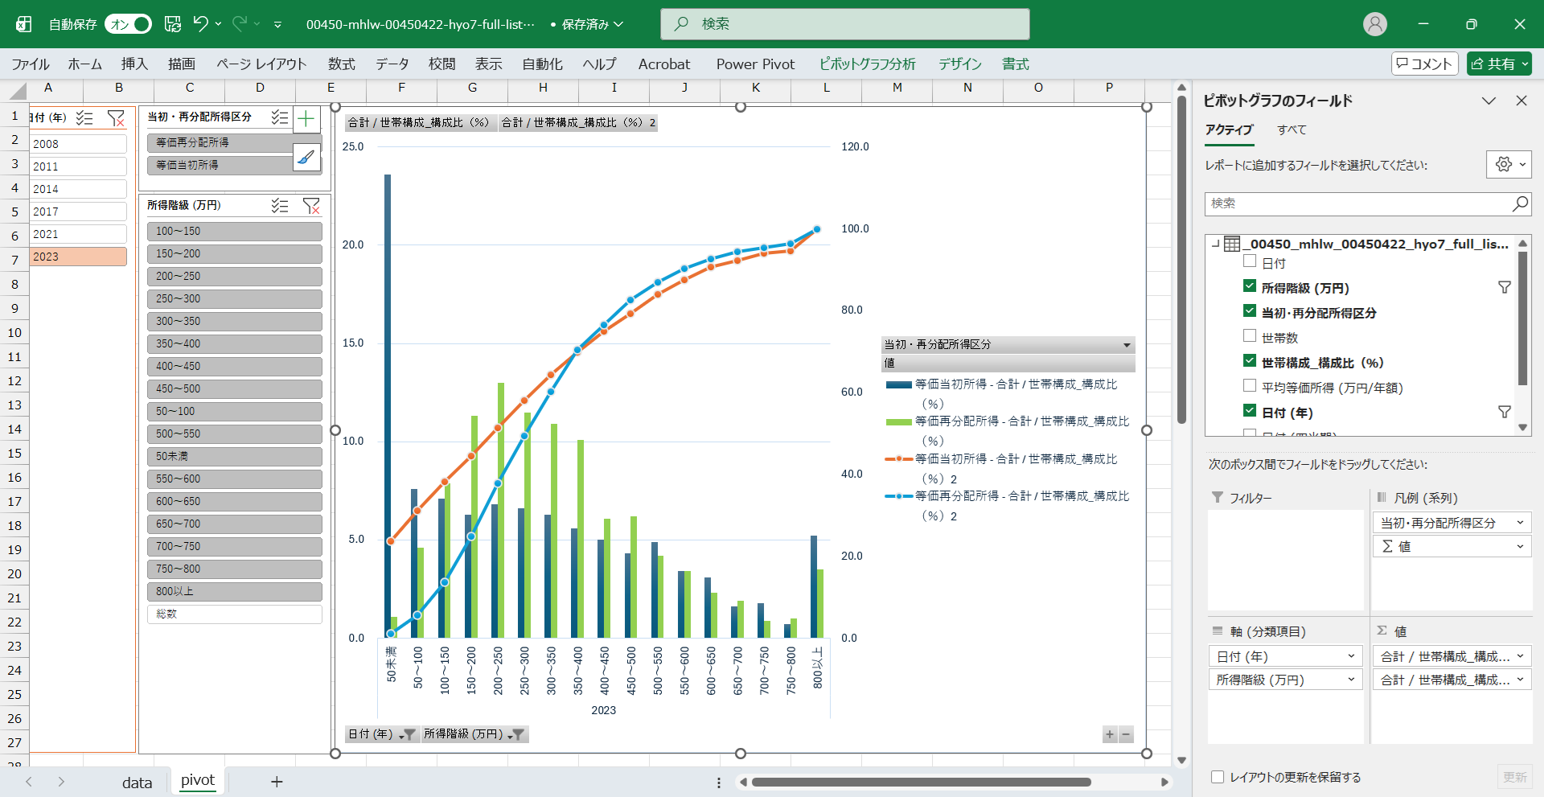Open the 挿入 ribbon tab
The image size is (1544, 797).
(134, 64)
